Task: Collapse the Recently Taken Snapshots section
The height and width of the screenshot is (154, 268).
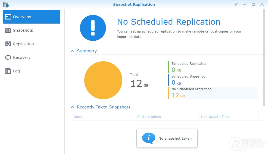Action: pyautogui.click(x=73, y=107)
